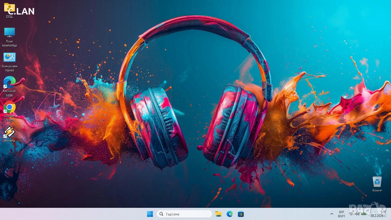This screenshot has width=391, height=220.
Task: Launch Microsoft Edge from the taskbar
Action: pos(229,214)
